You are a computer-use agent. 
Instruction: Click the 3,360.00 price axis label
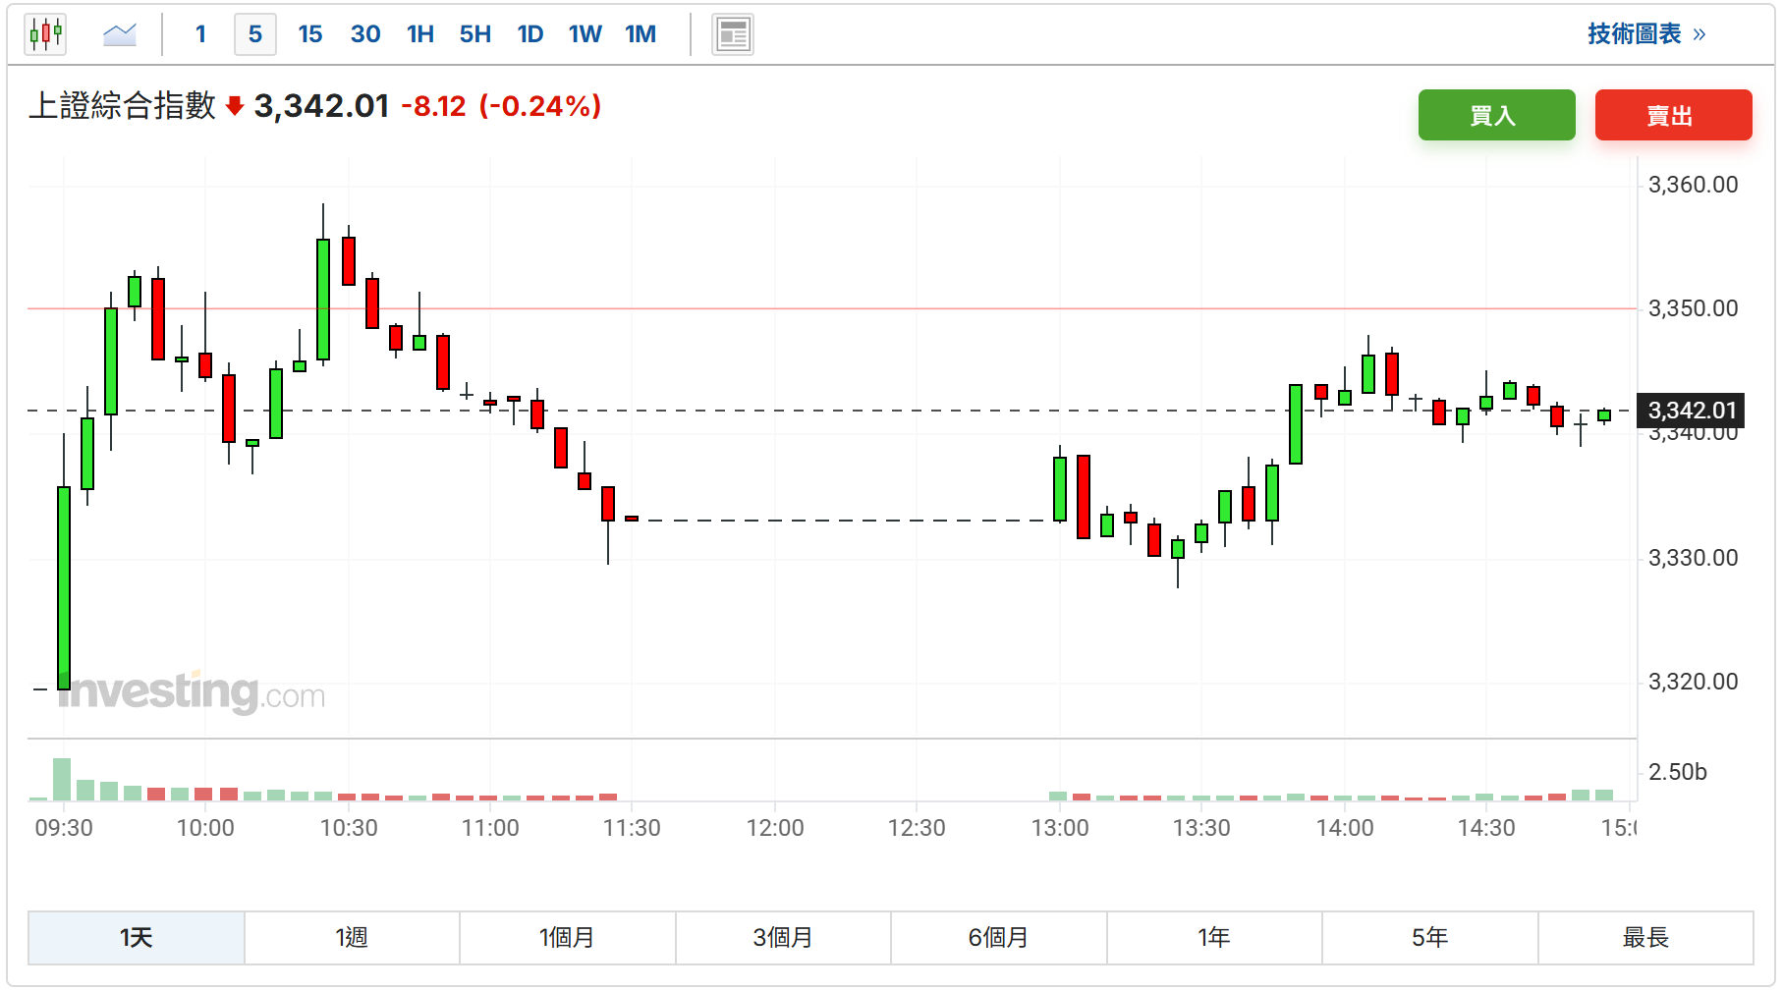pyautogui.click(x=1693, y=185)
